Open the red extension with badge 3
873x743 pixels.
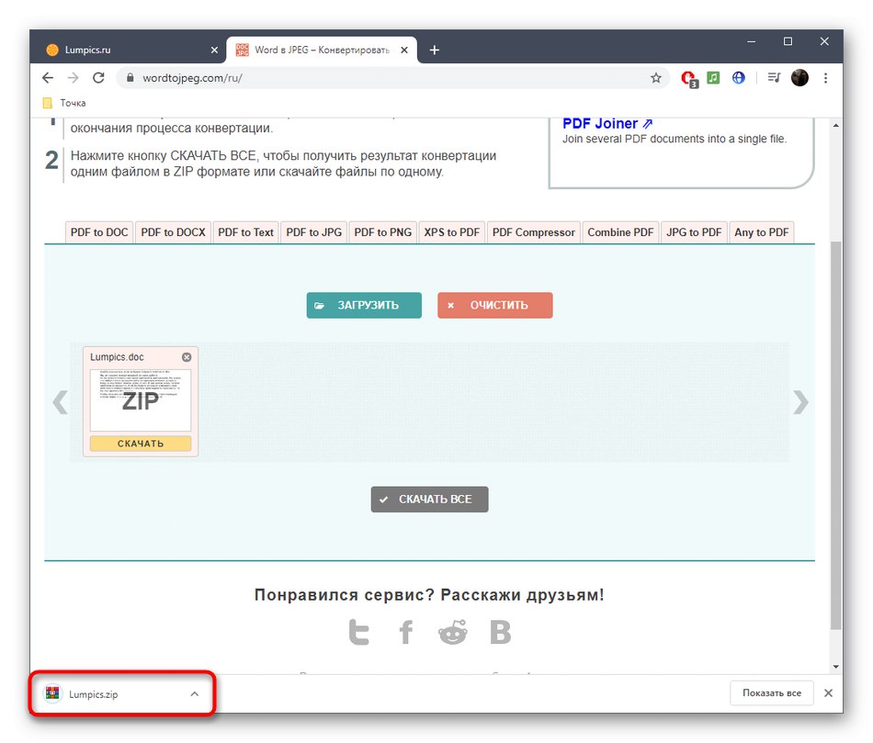tap(688, 78)
